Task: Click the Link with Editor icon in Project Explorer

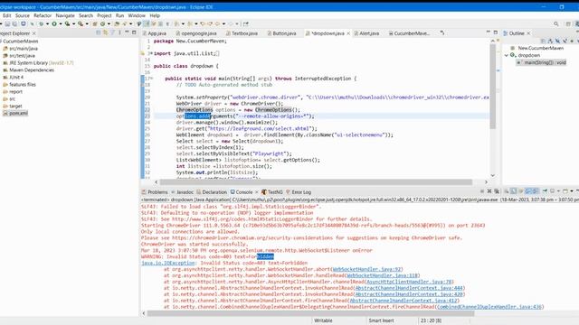Action: 105,32
